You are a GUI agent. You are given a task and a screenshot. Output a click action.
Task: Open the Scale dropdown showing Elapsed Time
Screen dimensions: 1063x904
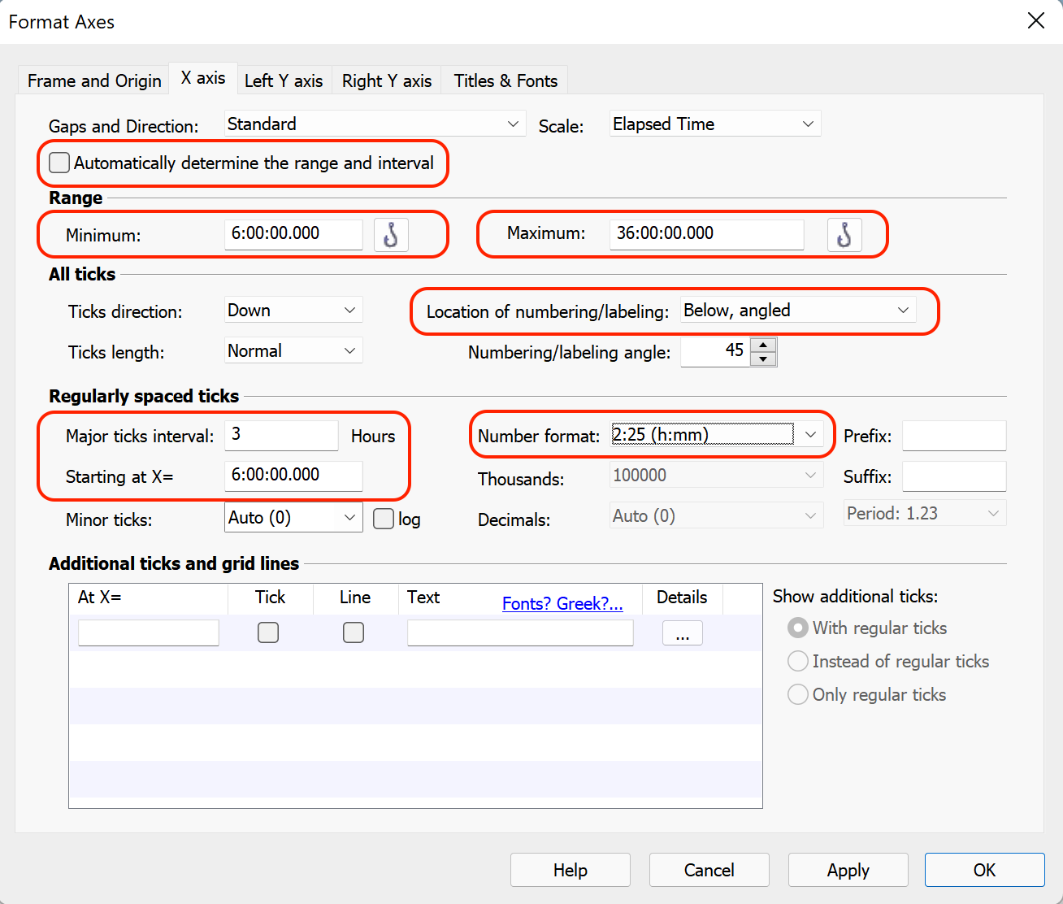point(715,124)
